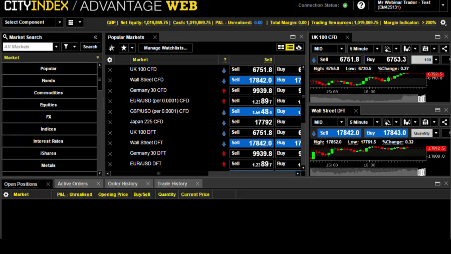The width and height of the screenshot is (451, 254).
Task: Collapse the Market Search panel with double chevron
Action: (x=95, y=37)
